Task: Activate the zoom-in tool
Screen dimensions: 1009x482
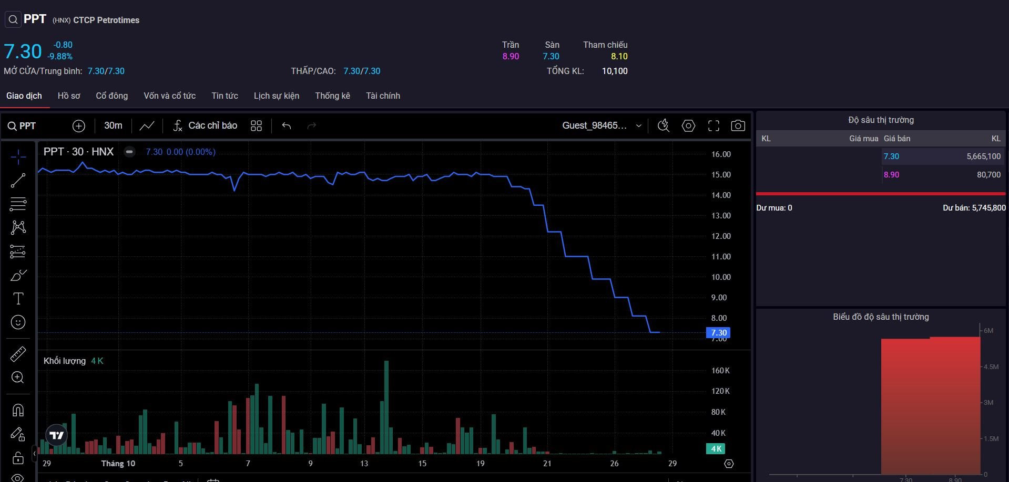Action: pos(18,378)
